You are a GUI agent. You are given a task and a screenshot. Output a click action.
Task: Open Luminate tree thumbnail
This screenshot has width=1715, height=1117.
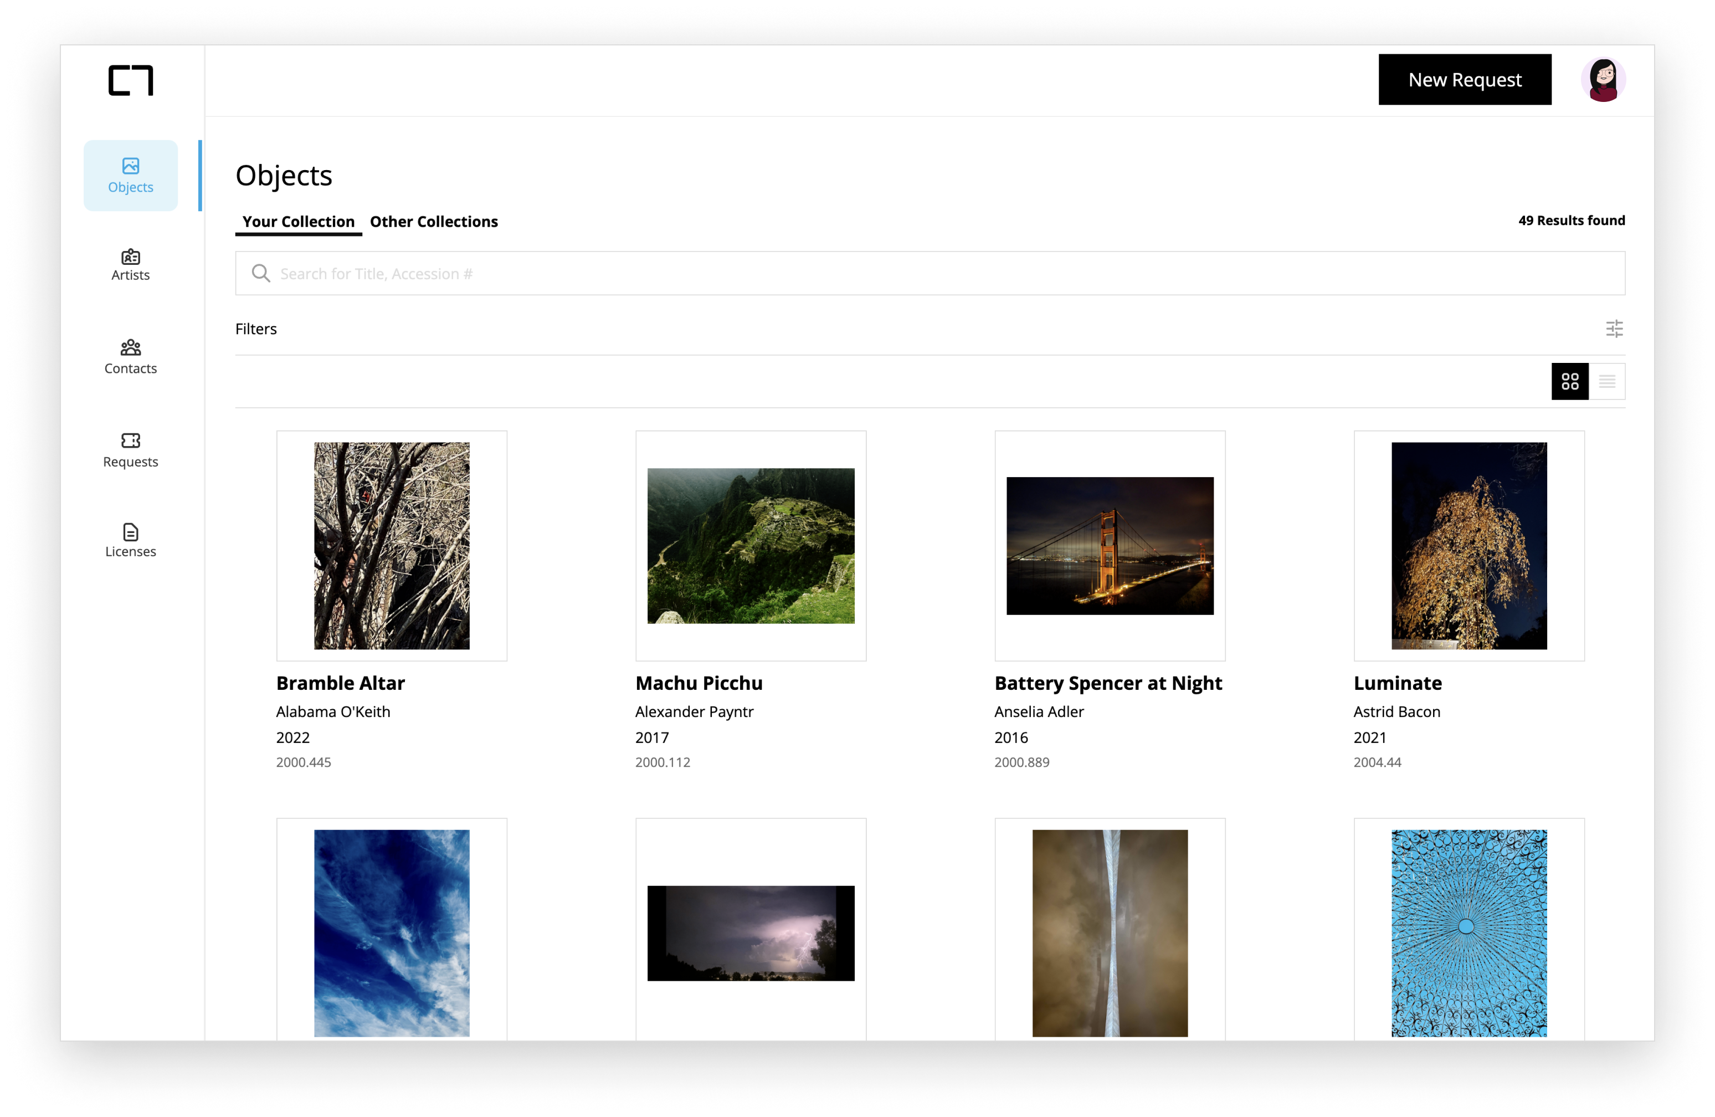(x=1468, y=546)
